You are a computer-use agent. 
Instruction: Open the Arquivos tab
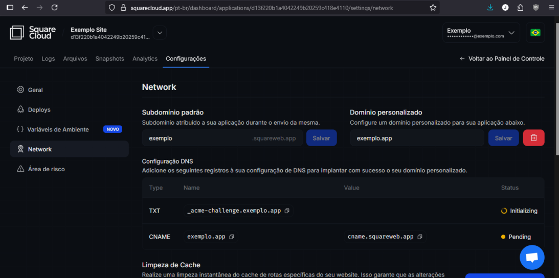coord(75,59)
